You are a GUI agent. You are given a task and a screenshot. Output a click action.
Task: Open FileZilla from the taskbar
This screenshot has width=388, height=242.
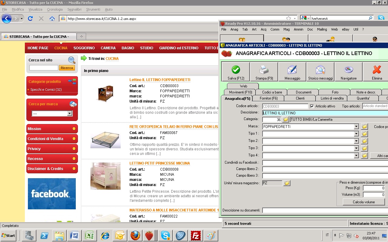pos(196,235)
